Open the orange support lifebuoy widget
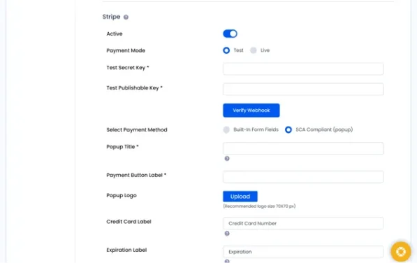Image resolution: width=417 pixels, height=263 pixels. [x=401, y=251]
